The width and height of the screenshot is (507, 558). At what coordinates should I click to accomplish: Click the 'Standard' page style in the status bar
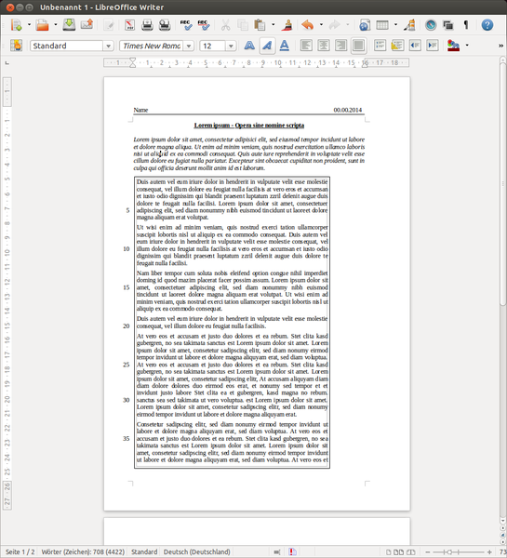coord(144,551)
